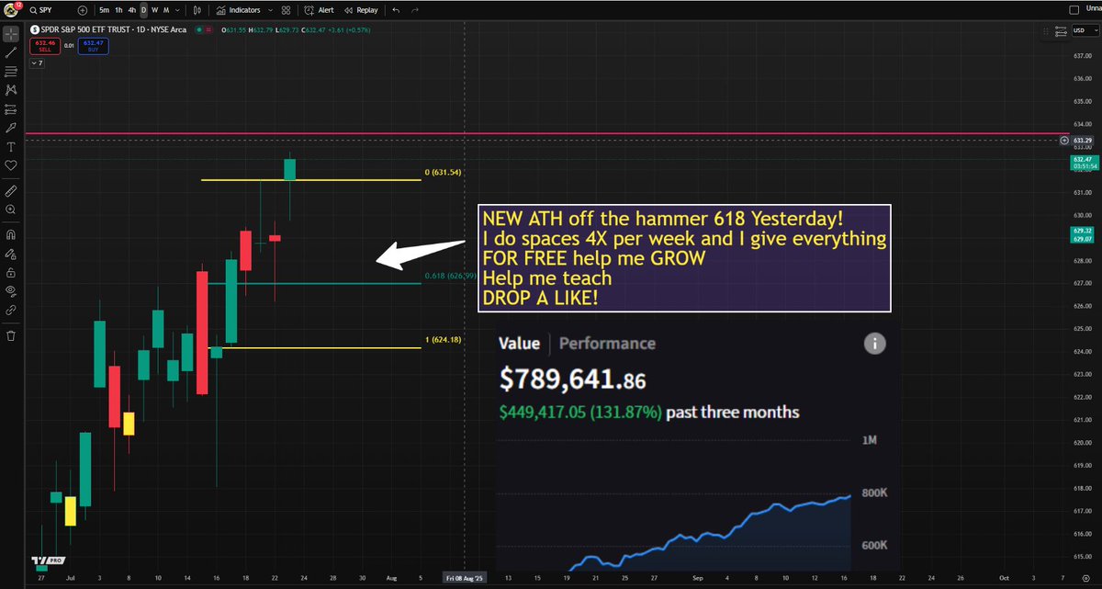The image size is (1102, 589).
Task: Open the user profile avatar menu
Action: click(11, 10)
